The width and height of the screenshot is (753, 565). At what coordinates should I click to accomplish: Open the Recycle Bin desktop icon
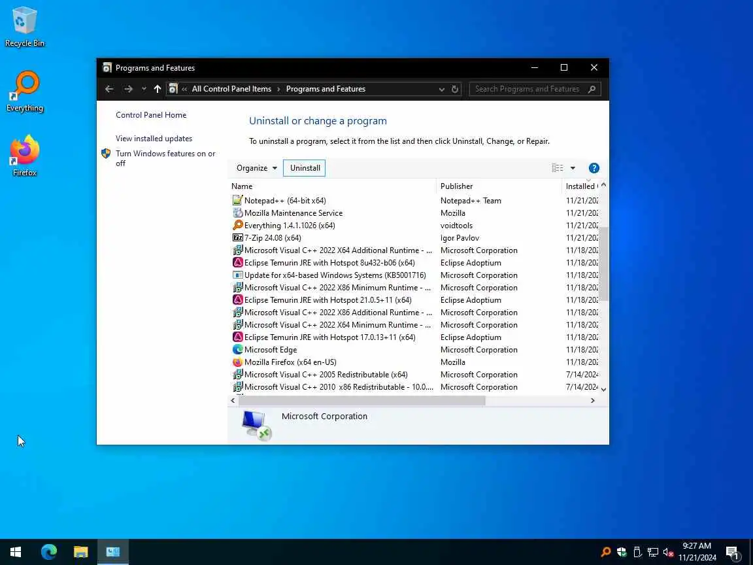(24, 26)
